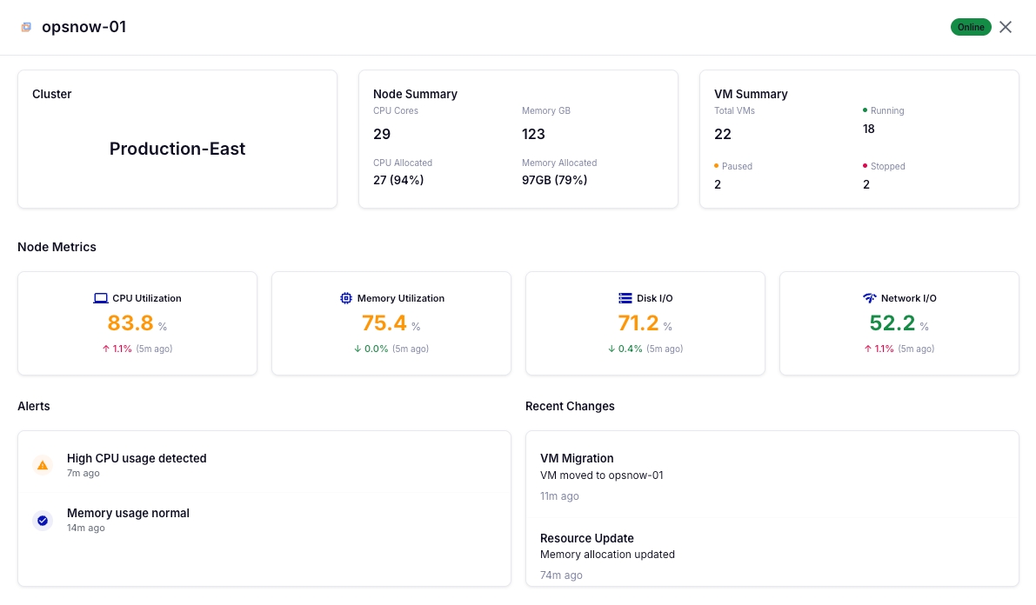Image resolution: width=1036 pixels, height=605 pixels.
Task: Click the CPU Utilization laptop icon
Action: [101, 298]
